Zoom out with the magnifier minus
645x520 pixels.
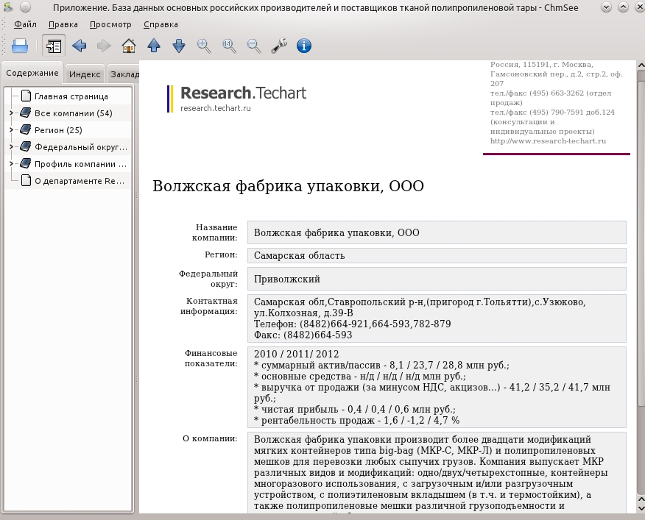click(254, 46)
